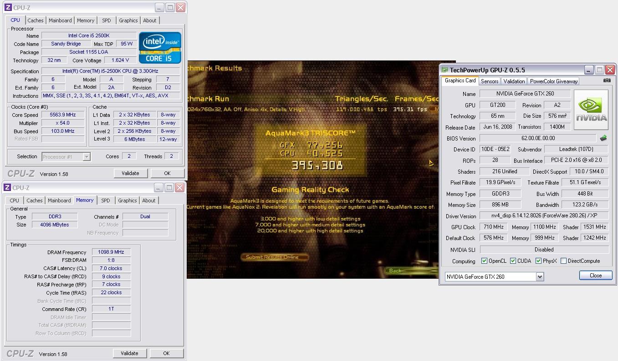Toggle the PhysX checkbox in GPU-Z
Screen dimensions: 618x361
tap(538, 261)
